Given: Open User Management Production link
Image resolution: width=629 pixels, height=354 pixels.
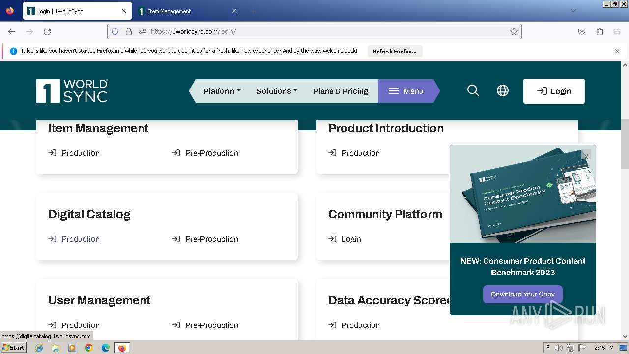Looking at the screenshot, I should click(74, 325).
